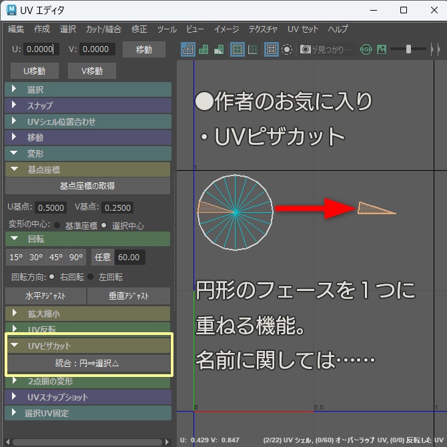Collapse the 基点座標 section

point(88,169)
